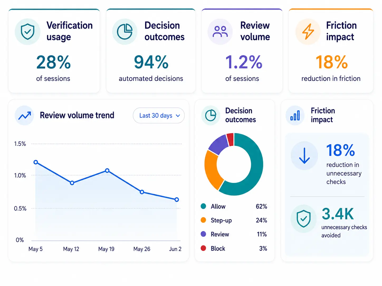Click the Review volume trend heading

click(x=77, y=115)
